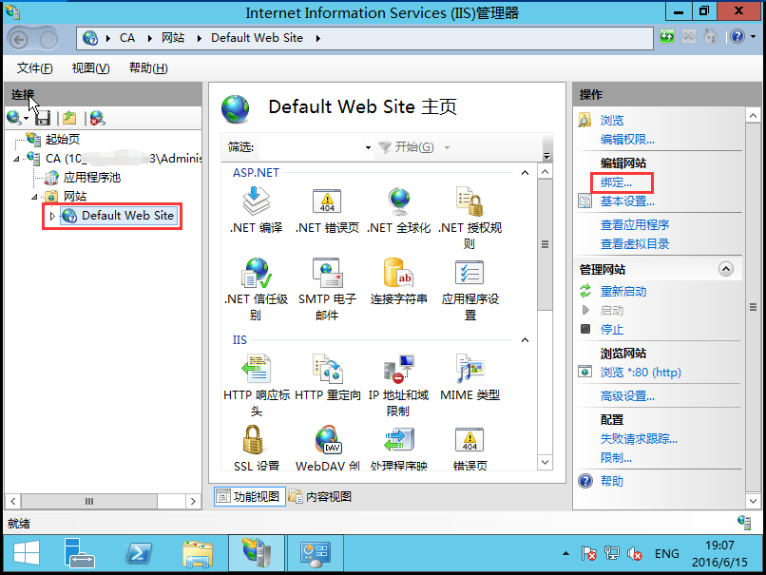This screenshot has width=766, height=575.
Task: Open the .NET 全球化 icon
Action: tap(398, 201)
